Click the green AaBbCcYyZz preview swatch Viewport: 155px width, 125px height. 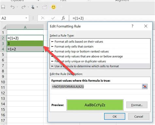95,105
